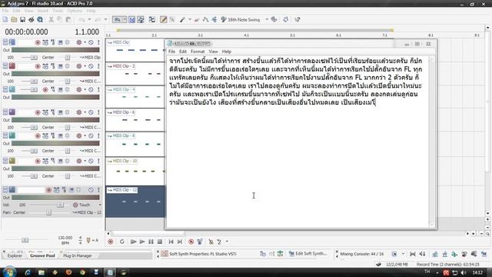The height and width of the screenshot is (277, 492).
Task: Open the undo history dropdown arrow
Action: coord(89,19)
